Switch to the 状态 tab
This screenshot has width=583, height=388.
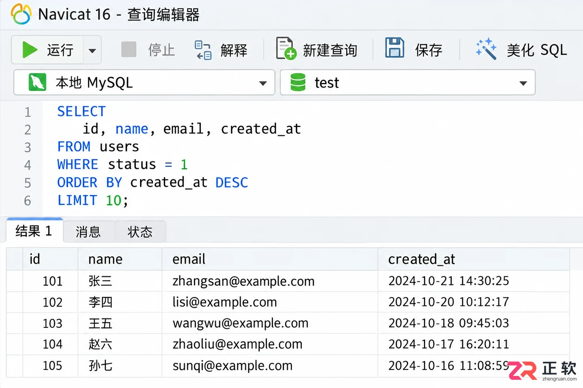click(140, 232)
